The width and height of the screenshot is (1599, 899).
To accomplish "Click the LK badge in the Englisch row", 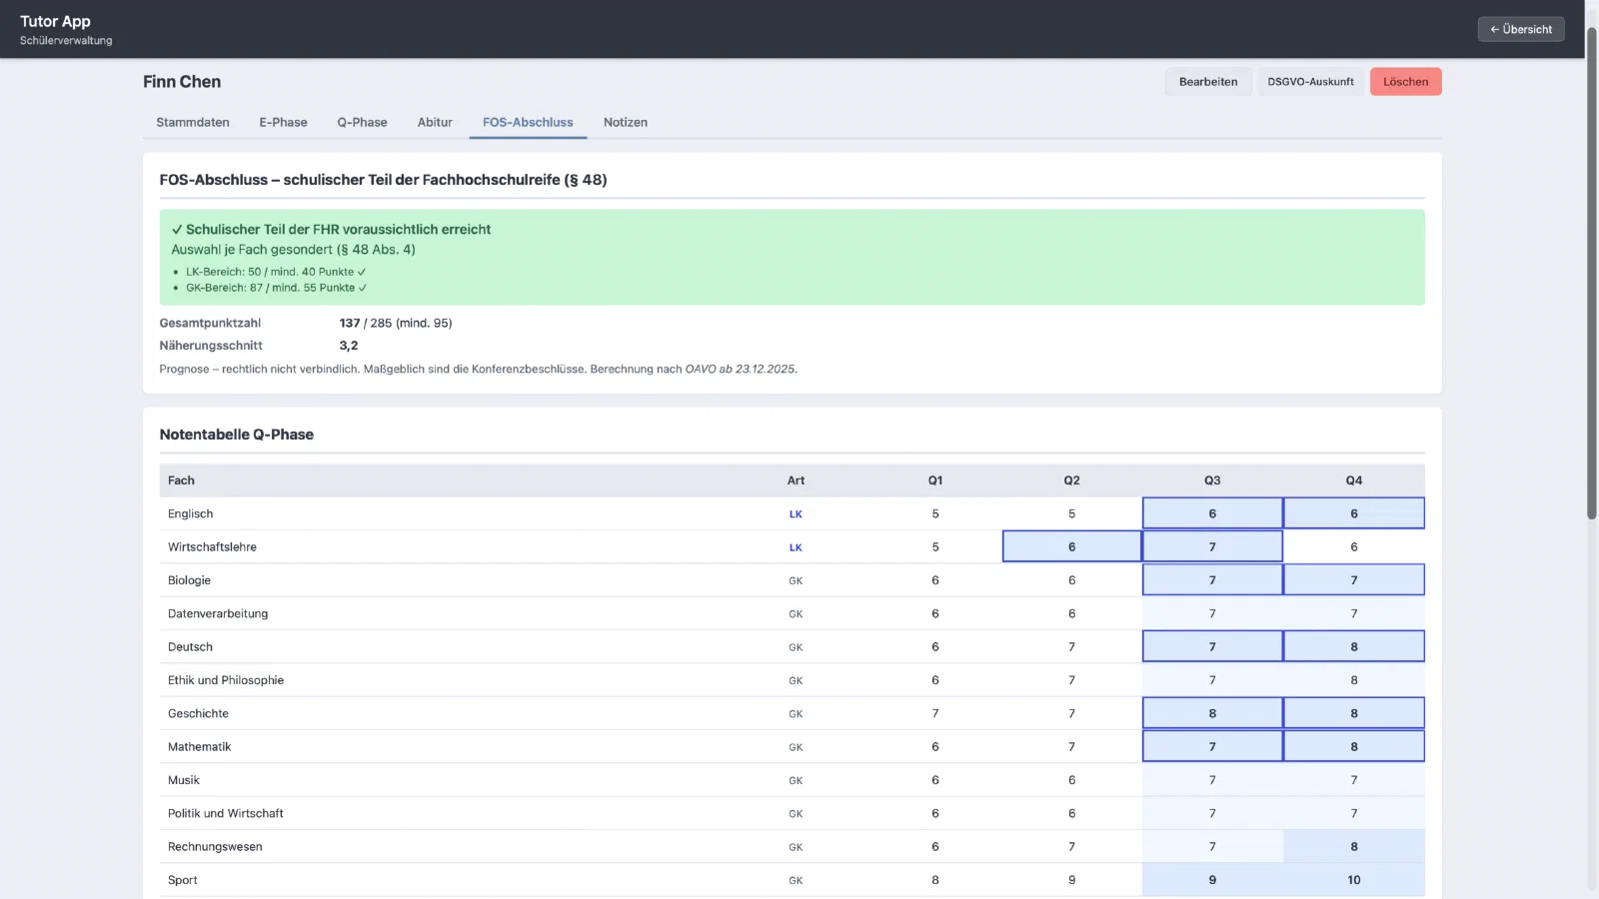I will tap(796, 514).
